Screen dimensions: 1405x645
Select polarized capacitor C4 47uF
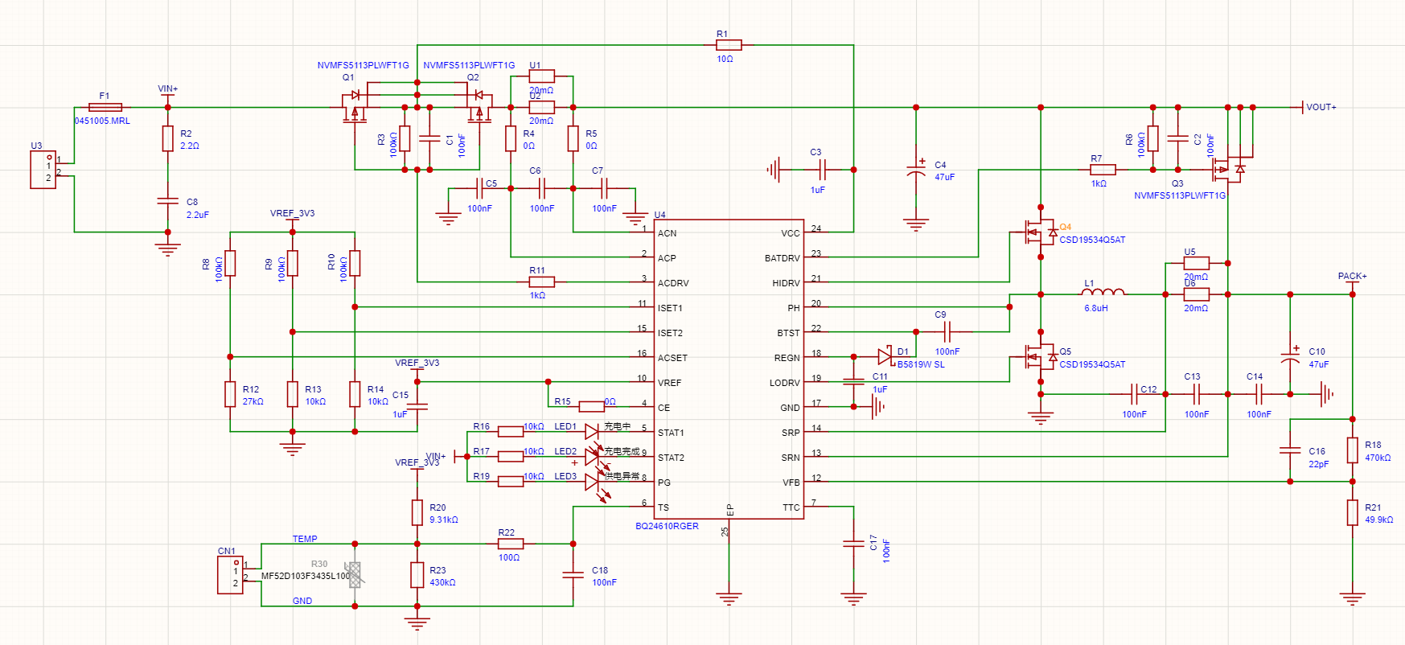[916, 170]
